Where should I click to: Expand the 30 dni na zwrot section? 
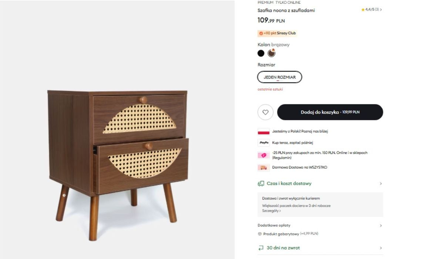[320, 248]
